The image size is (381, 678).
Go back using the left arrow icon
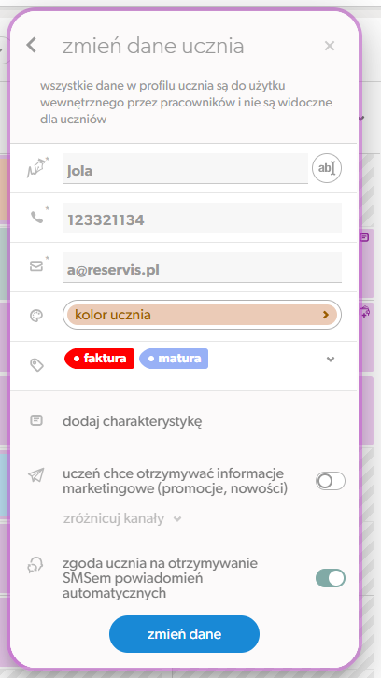point(31,45)
